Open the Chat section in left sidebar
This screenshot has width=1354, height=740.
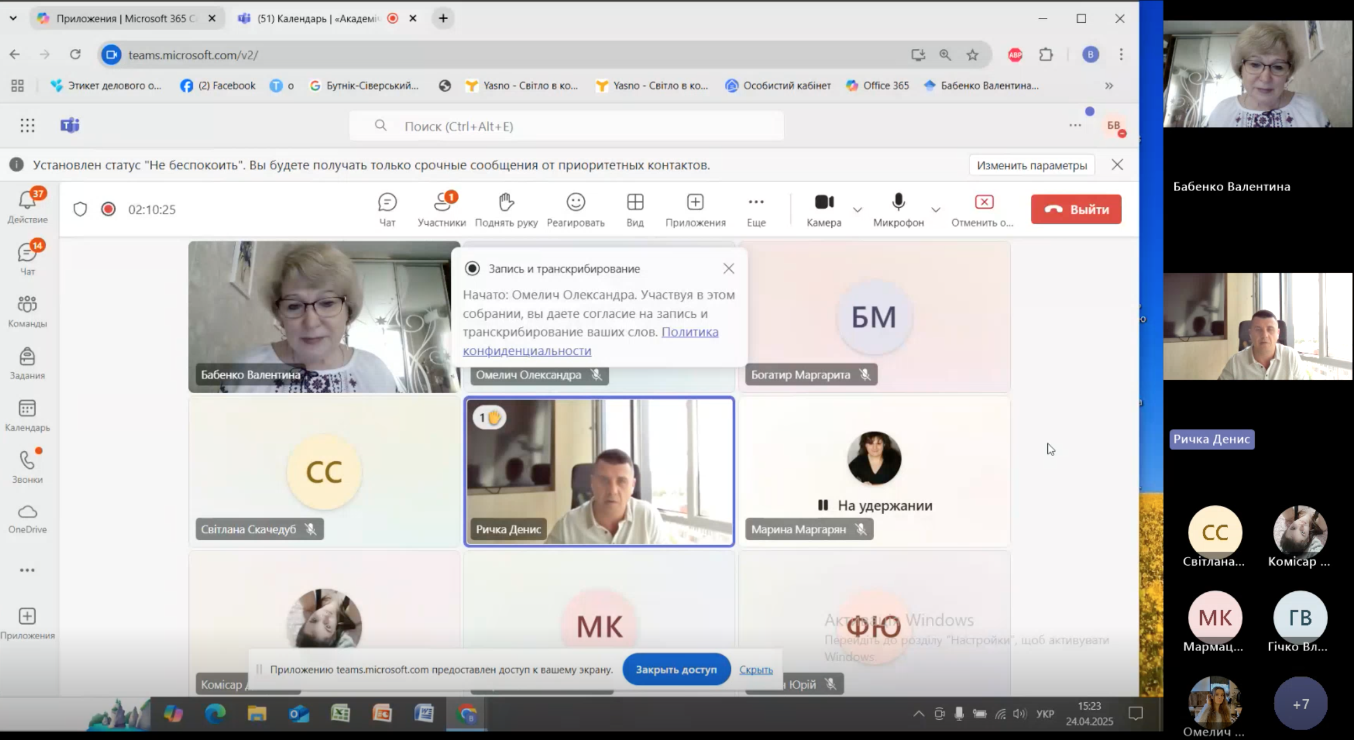pyautogui.click(x=27, y=258)
